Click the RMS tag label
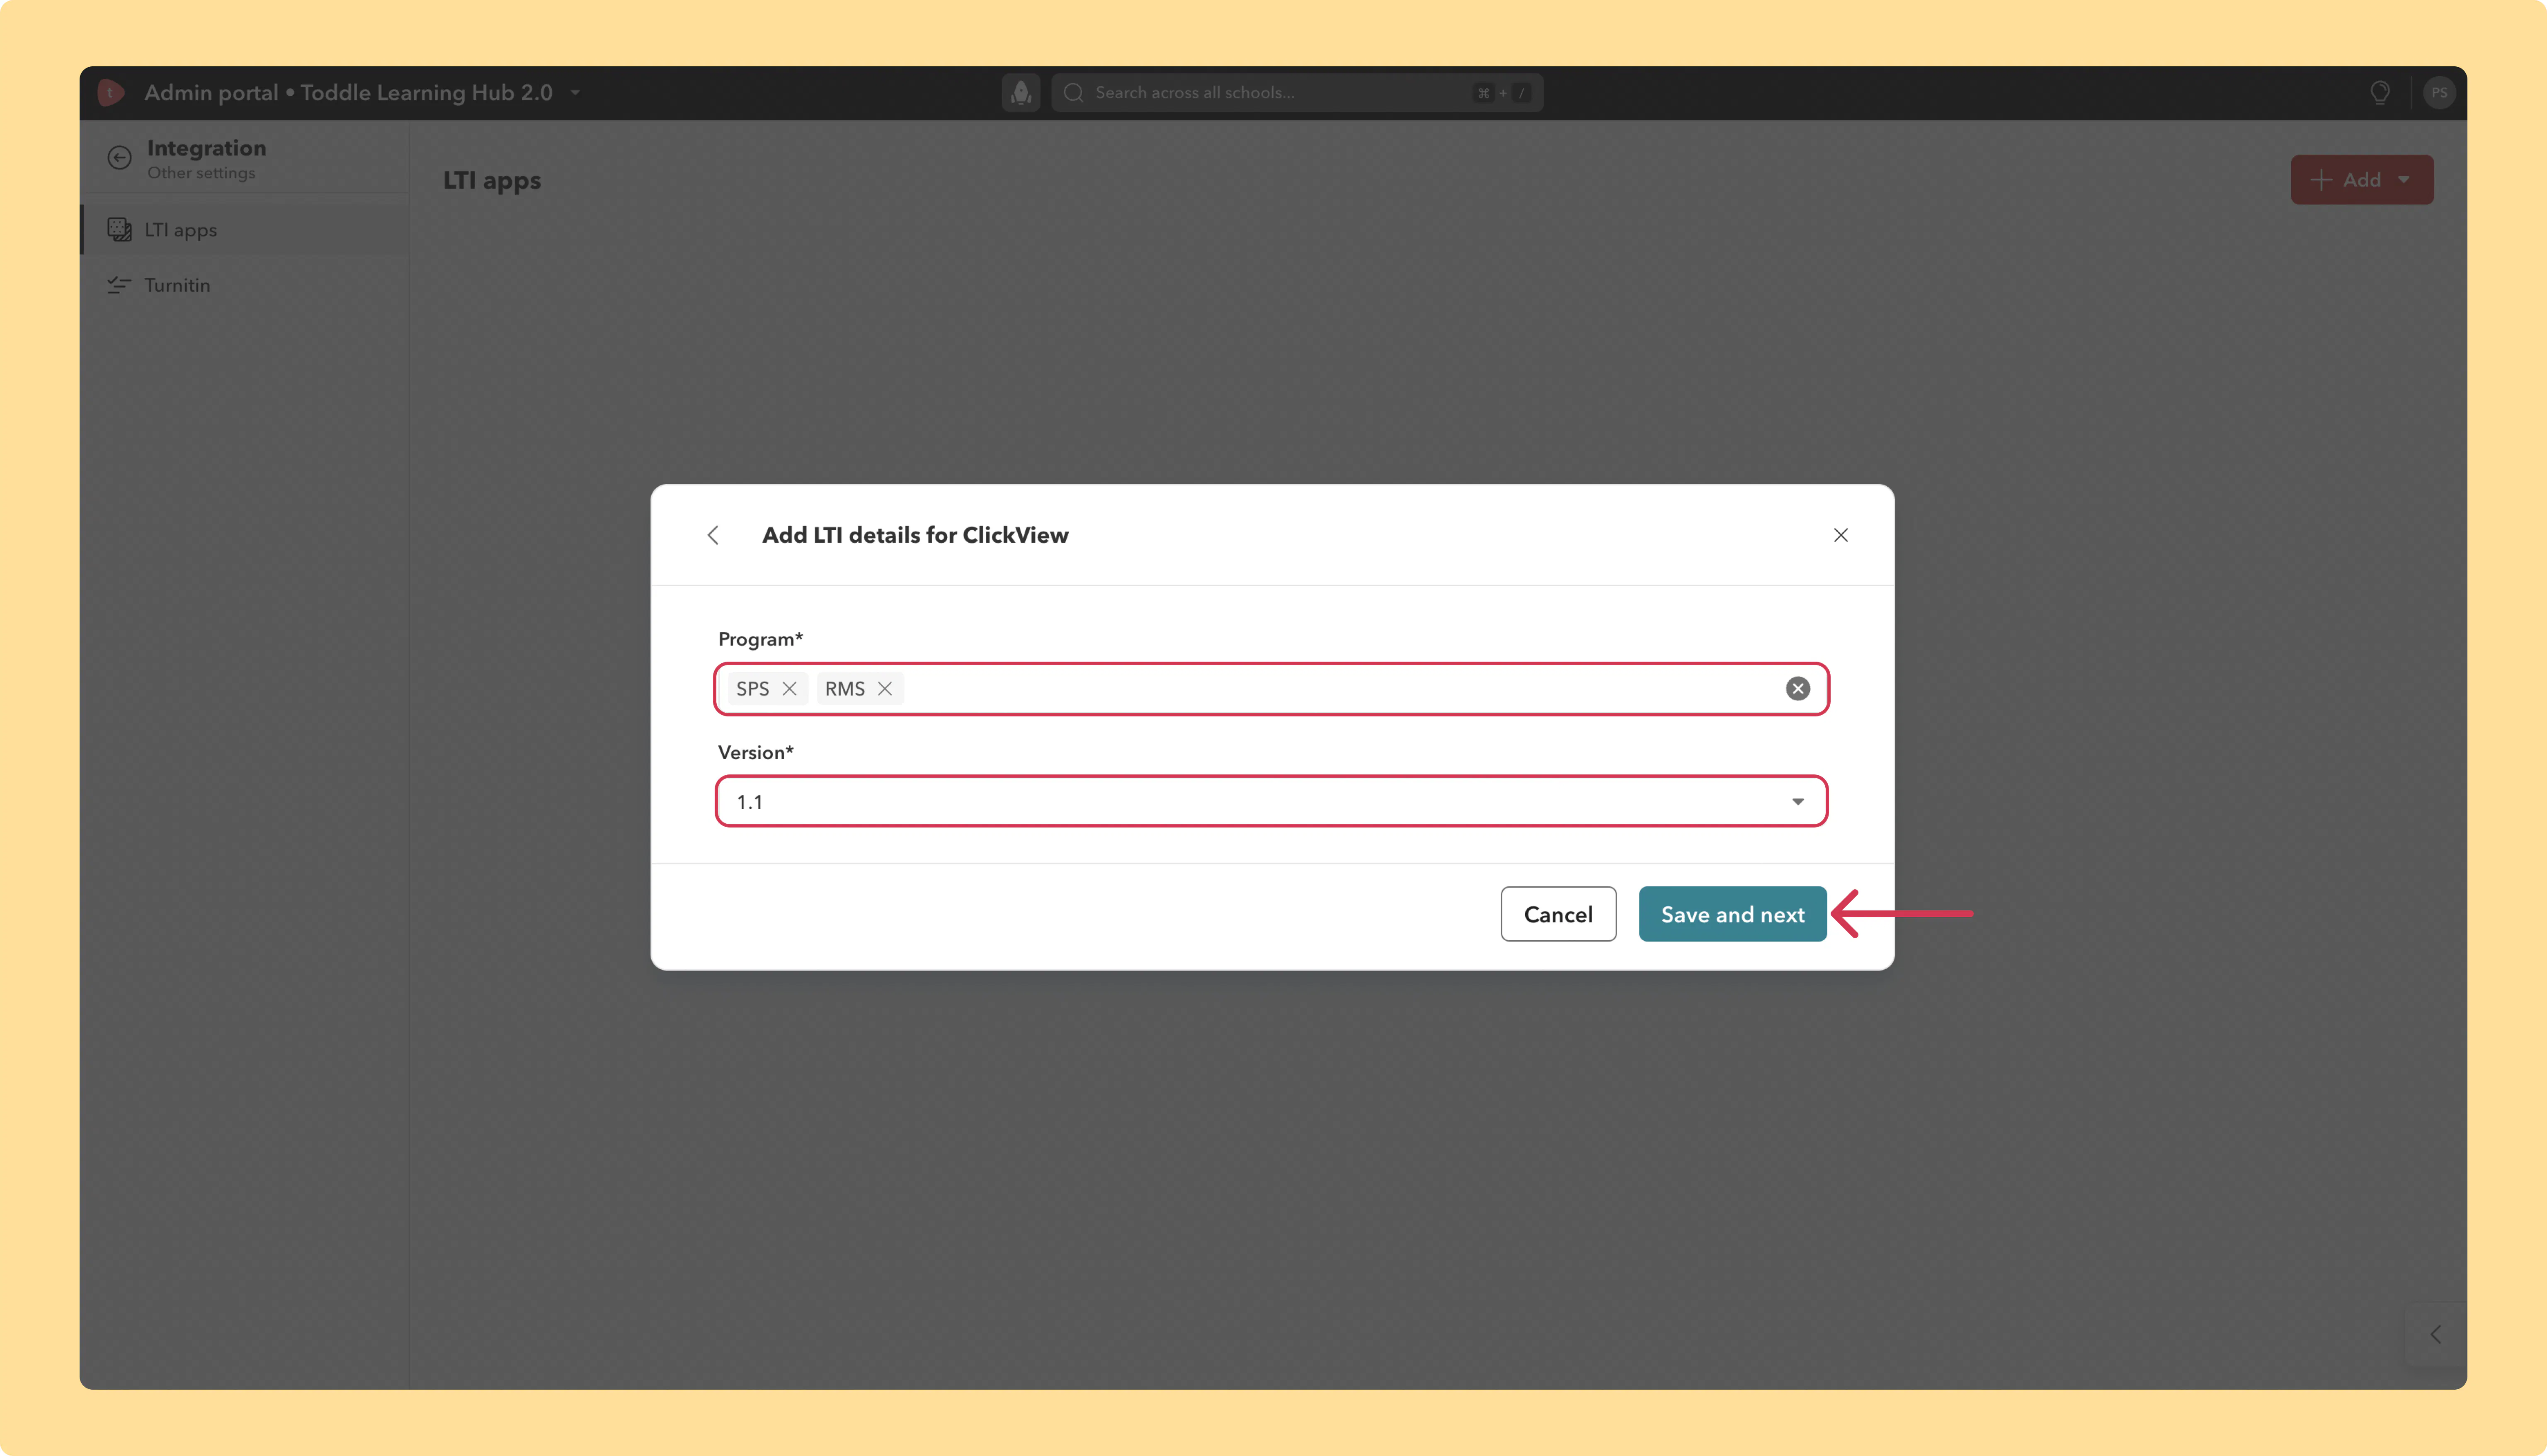 click(845, 689)
